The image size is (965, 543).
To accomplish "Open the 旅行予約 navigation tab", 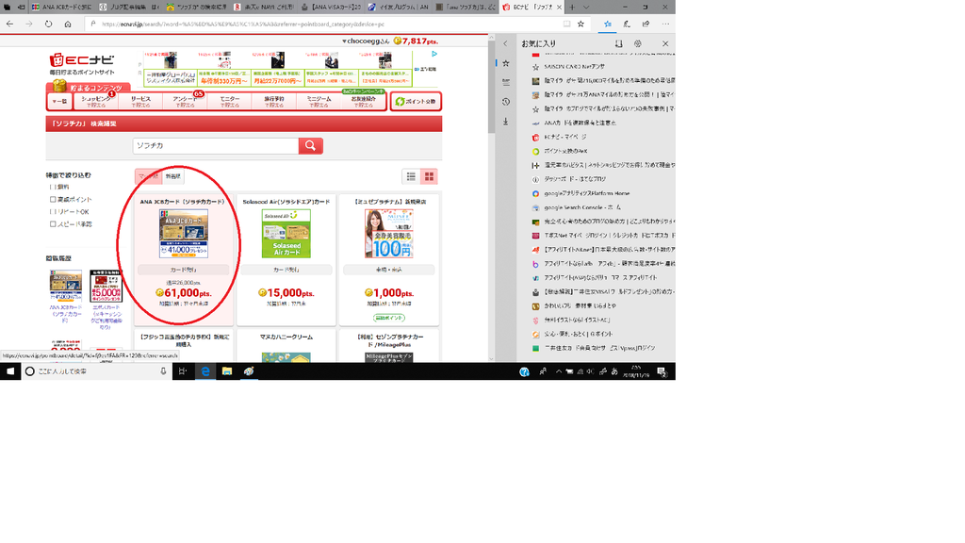I will tap(274, 102).
